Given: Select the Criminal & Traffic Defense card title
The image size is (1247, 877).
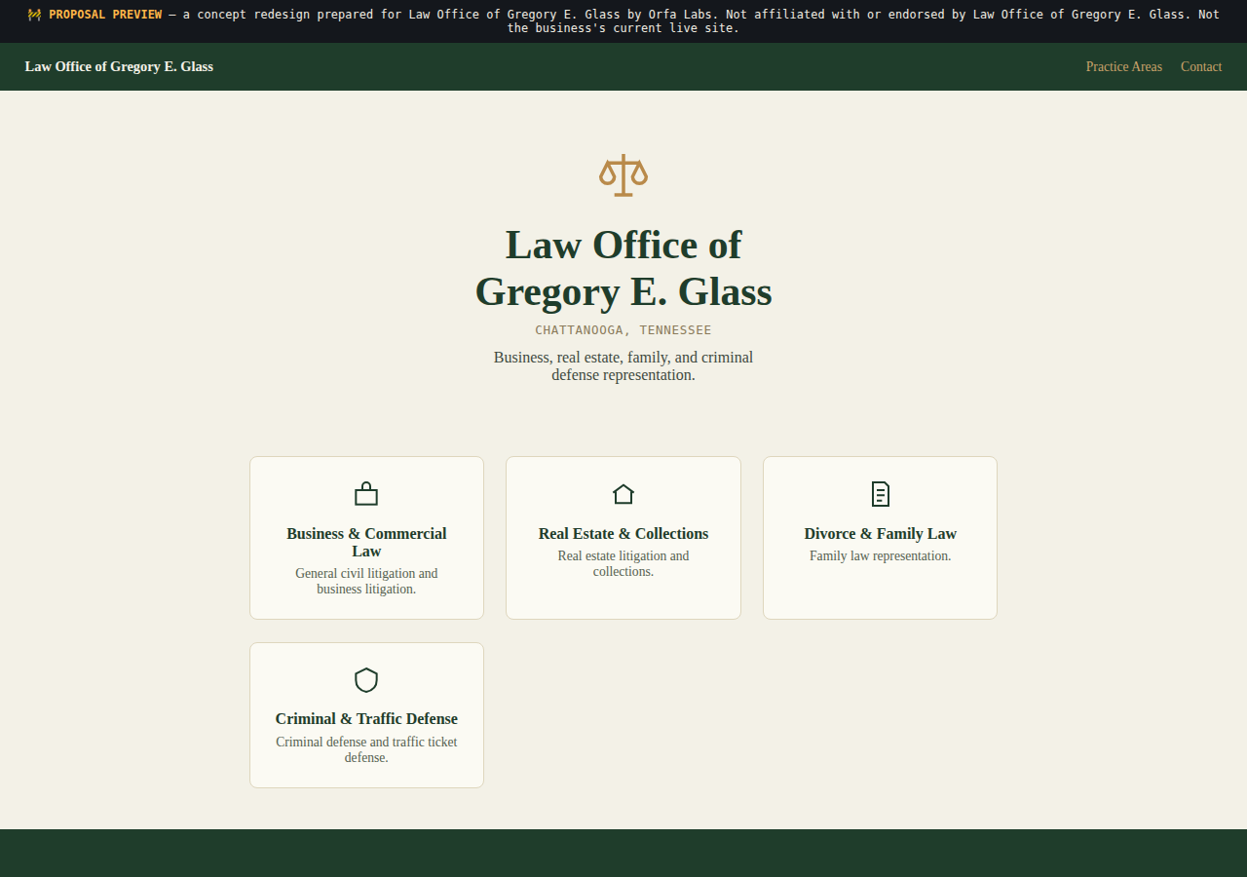Looking at the screenshot, I should pos(366,718).
